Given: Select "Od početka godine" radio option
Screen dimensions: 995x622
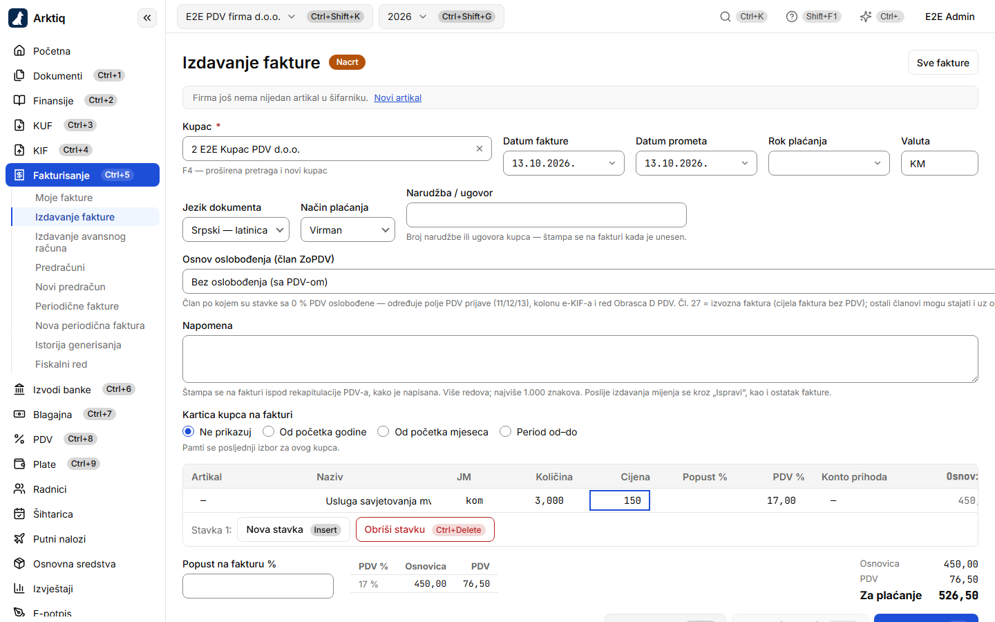Looking at the screenshot, I should point(268,431).
